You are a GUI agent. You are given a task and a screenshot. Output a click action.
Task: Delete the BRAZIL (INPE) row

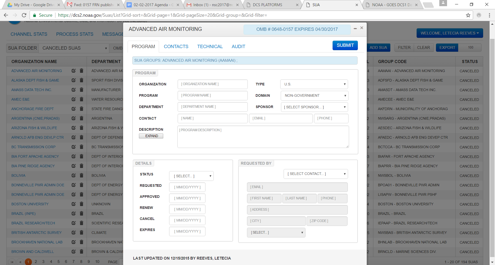81,214
